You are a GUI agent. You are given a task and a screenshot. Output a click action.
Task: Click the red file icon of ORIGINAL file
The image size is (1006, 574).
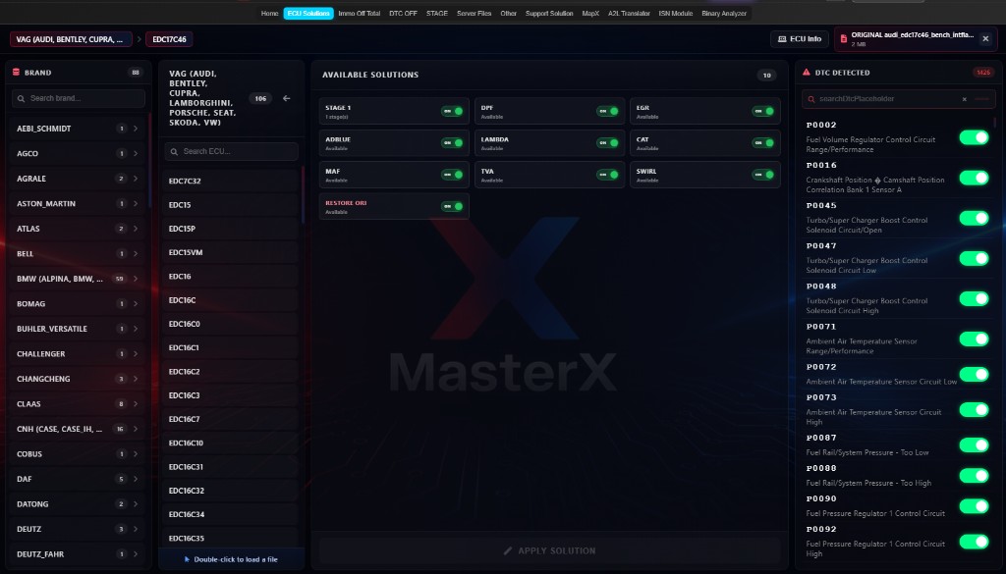pos(843,39)
